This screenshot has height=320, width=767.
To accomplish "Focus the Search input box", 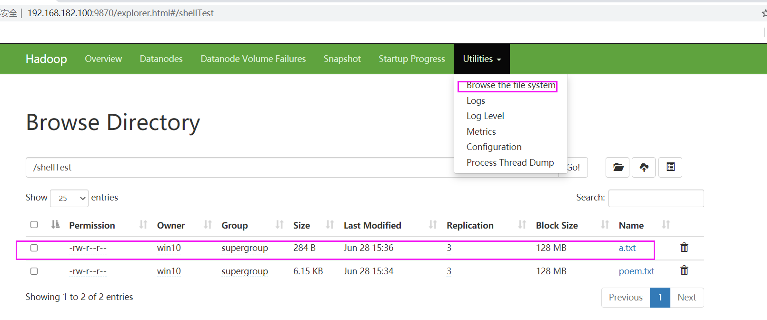I will (x=656, y=198).
